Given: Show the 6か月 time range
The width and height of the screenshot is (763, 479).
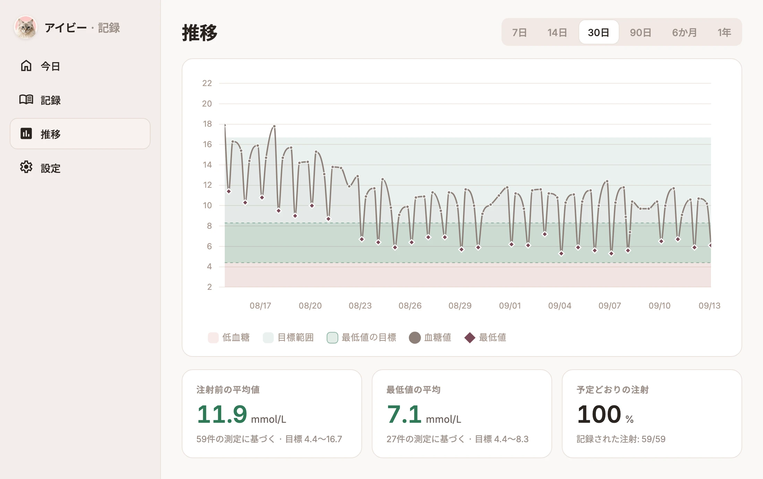Looking at the screenshot, I should click(684, 32).
